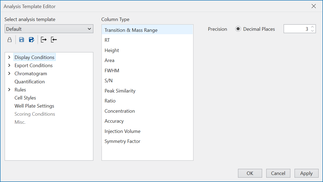Expand the Rules tree node
Image resolution: width=323 pixels, height=182 pixels.
9,90
